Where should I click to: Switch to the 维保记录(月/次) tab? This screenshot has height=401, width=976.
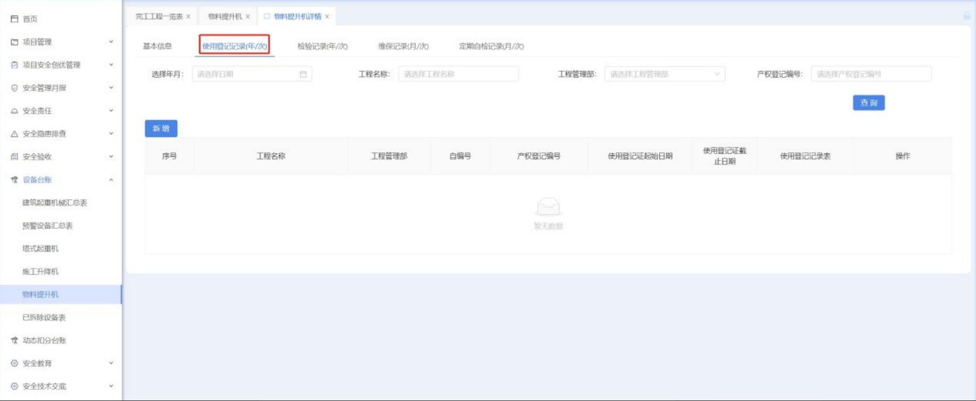[x=403, y=47]
